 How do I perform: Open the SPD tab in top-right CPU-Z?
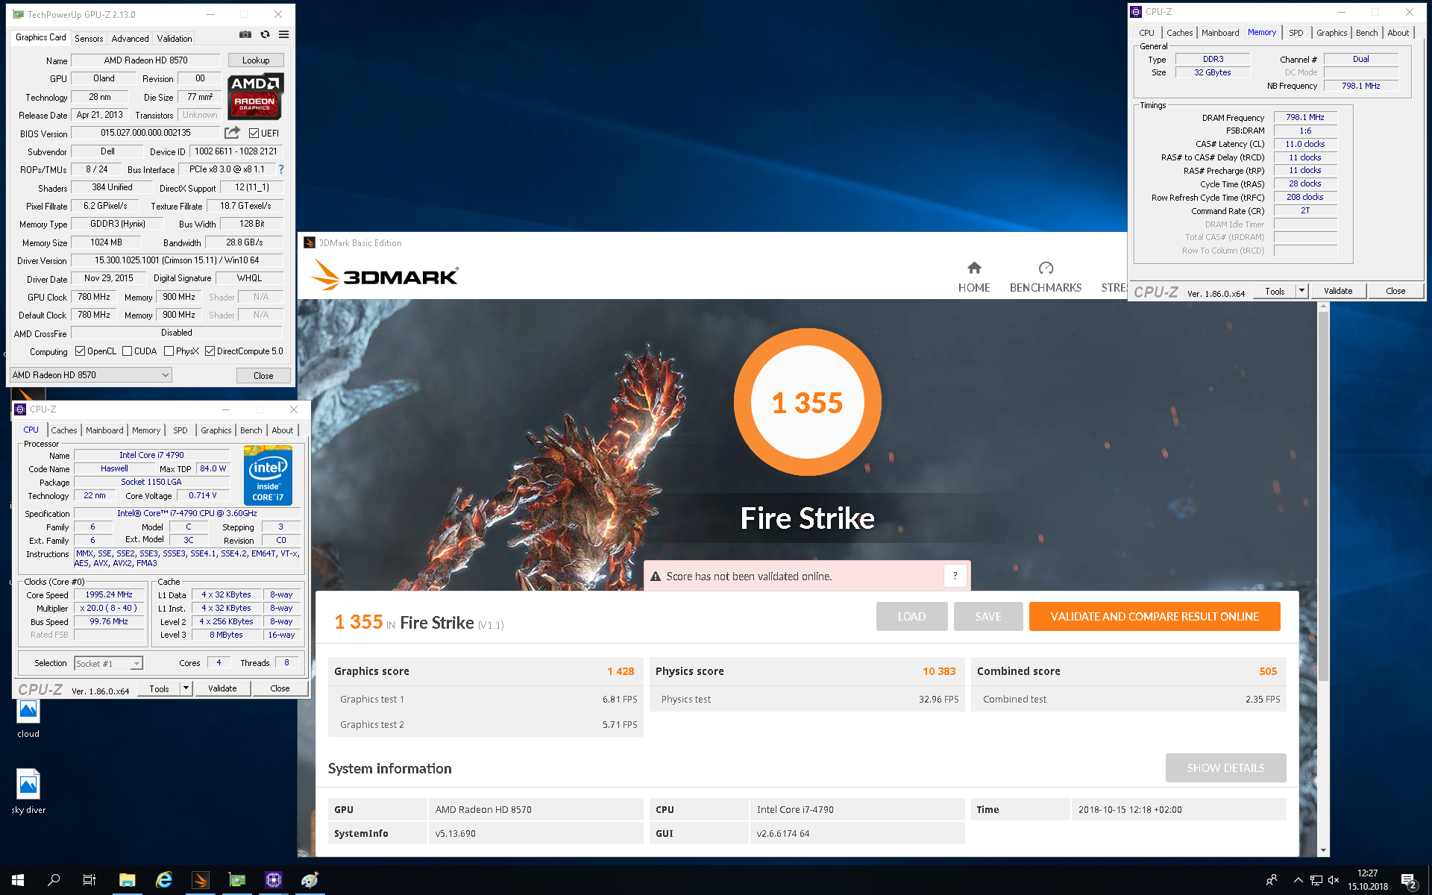1296,33
